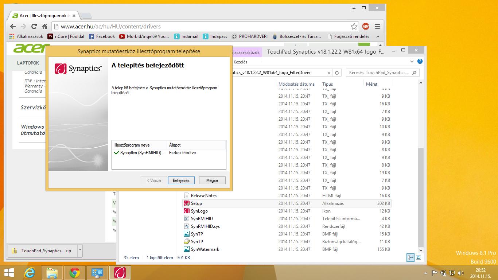This screenshot has height=280, width=498.
Task: Open volume control in system tray
Action: 461,273
